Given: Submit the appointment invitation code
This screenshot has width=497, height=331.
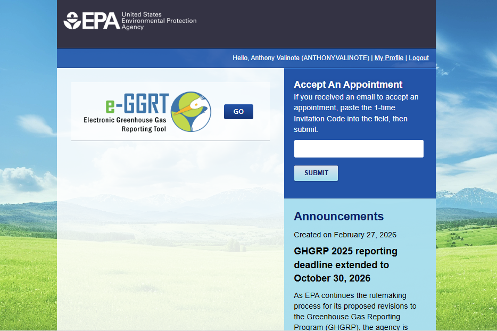Looking at the screenshot, I should click(x=316, y=173).
